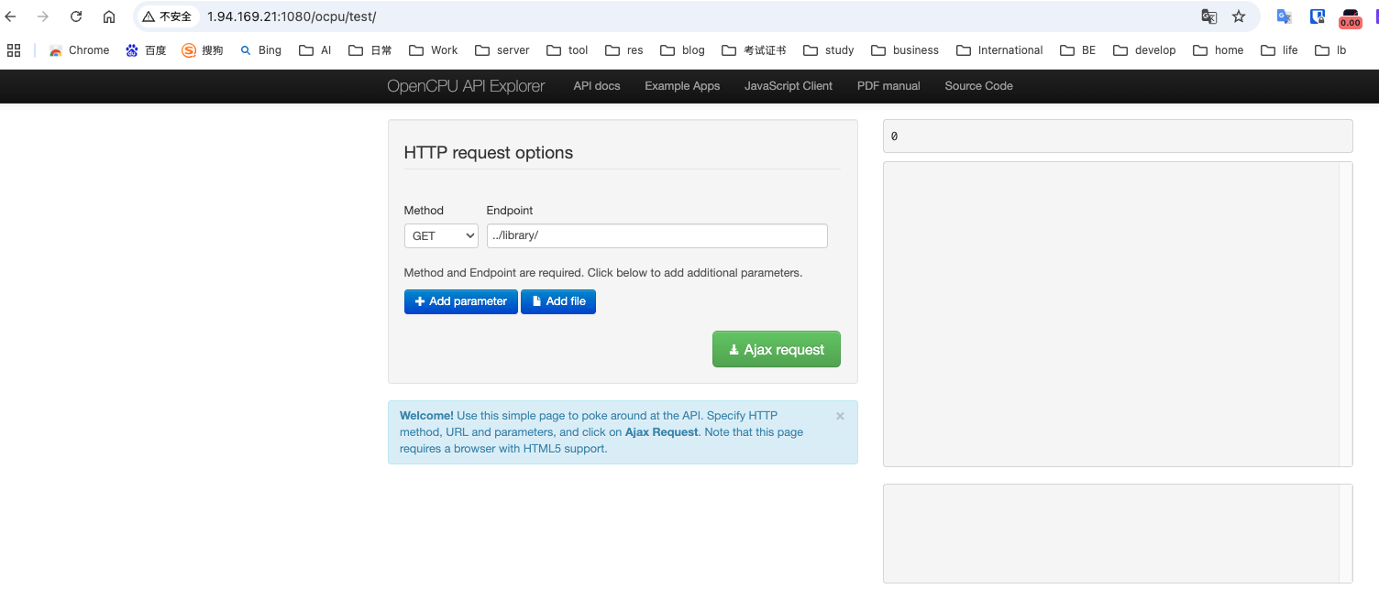
Task: Dismiss the Welcome alert message
Action: click(840, 416)
